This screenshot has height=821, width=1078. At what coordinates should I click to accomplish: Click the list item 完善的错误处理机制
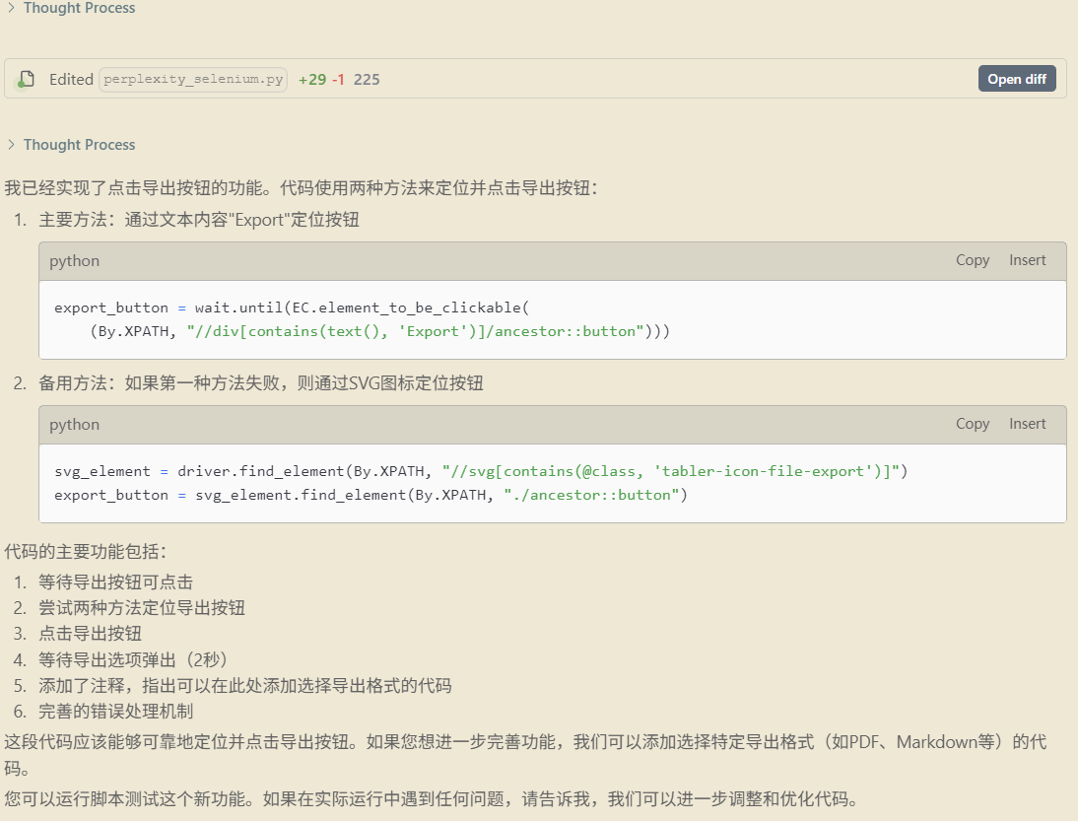[x=115, y=711]
